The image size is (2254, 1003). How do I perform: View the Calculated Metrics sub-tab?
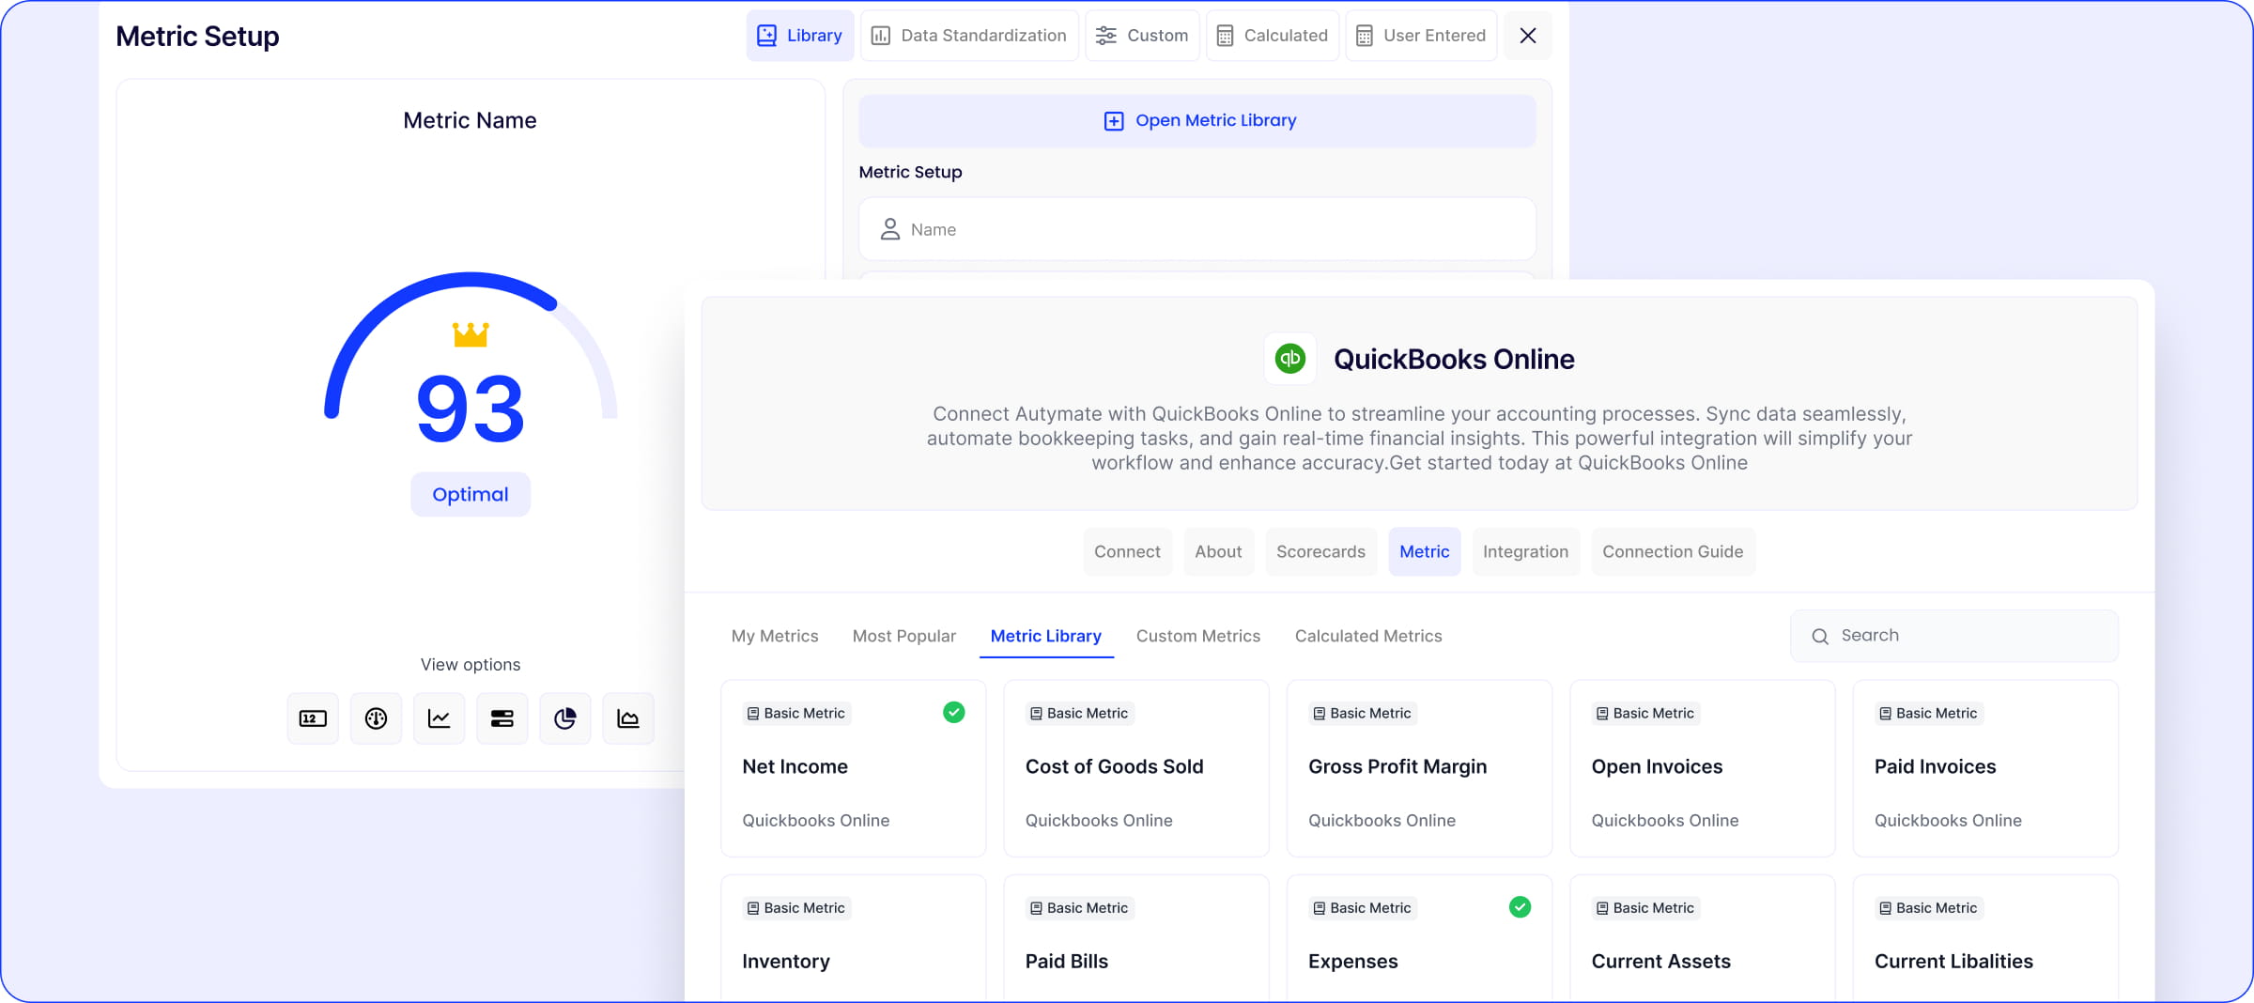tap(1368, 636)
